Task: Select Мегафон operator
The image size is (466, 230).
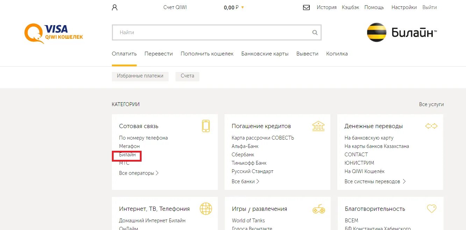Action: point(129,146)
